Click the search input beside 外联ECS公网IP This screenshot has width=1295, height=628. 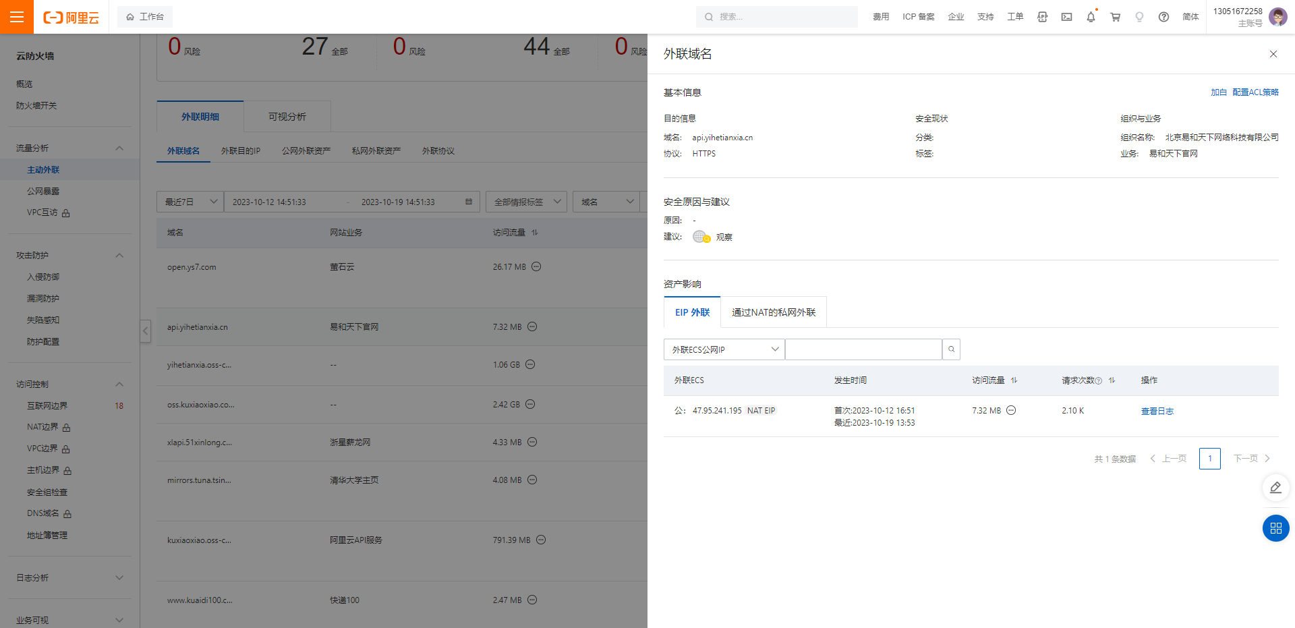[x=863, y=349]
